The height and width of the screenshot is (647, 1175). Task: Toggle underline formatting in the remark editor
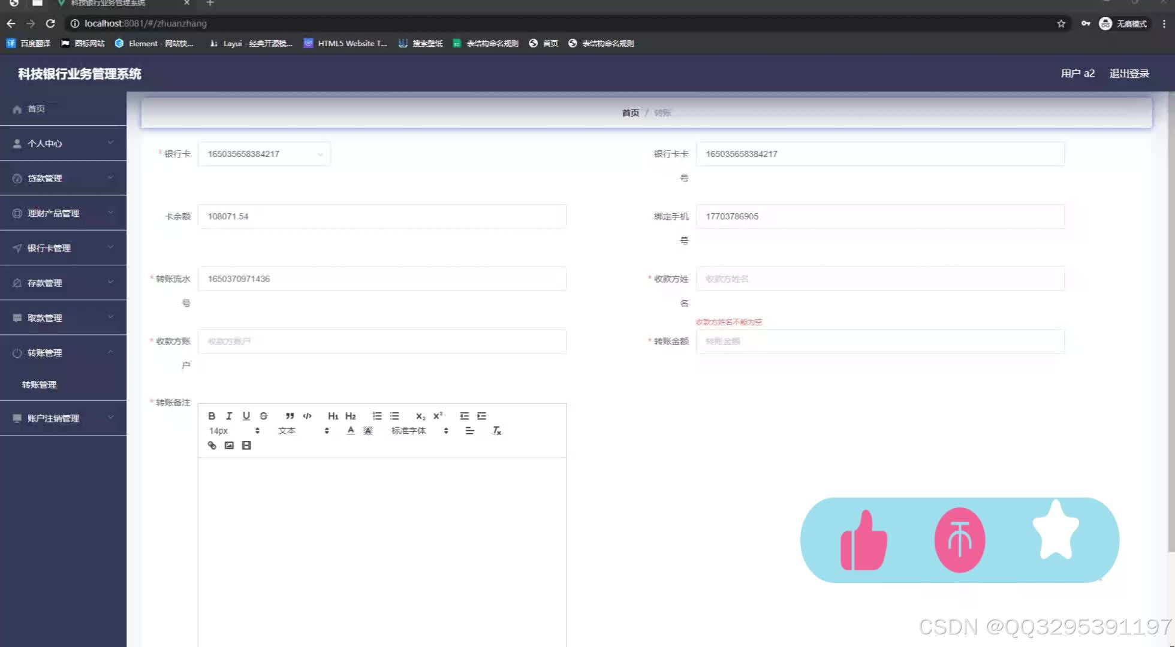(x=246, y=416)
